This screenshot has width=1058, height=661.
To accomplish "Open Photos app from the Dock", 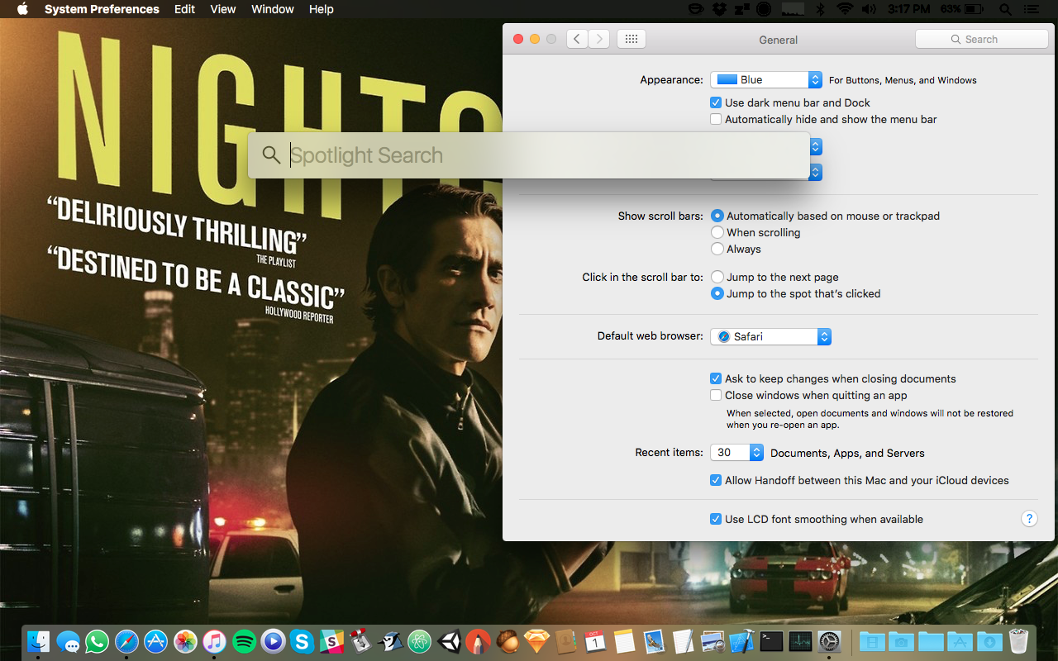I will click(185, 641).
